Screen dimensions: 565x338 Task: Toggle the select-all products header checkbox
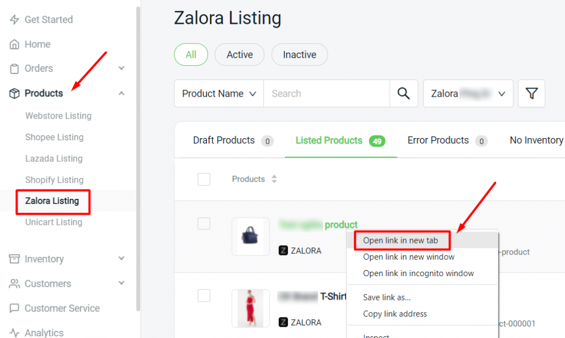(x=204, y=179)
